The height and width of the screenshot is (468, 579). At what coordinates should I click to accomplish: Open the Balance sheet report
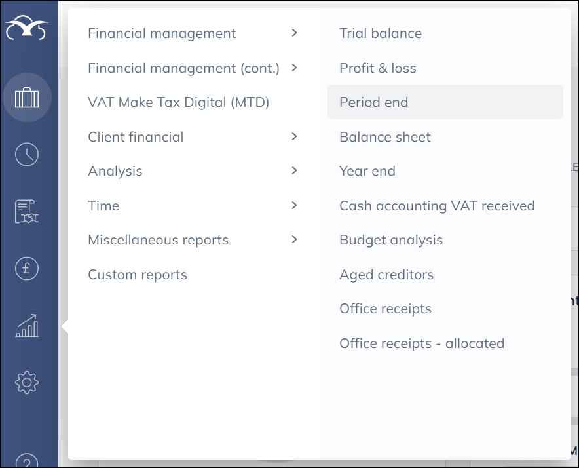(x=385, y=137)
